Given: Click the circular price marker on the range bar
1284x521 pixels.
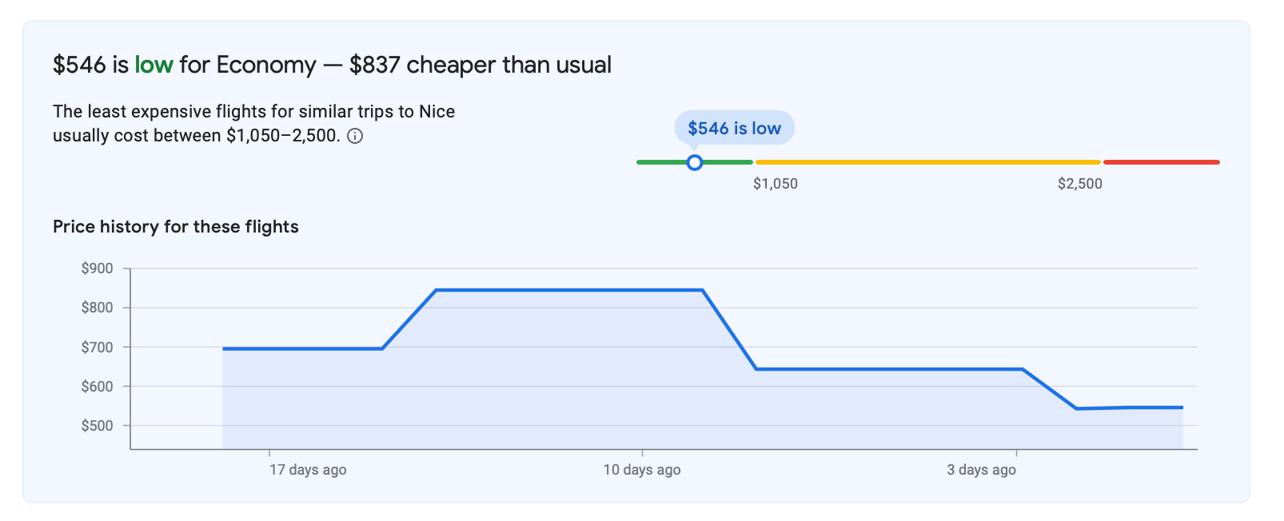Looking at the screenshot, I should (695, 162).
